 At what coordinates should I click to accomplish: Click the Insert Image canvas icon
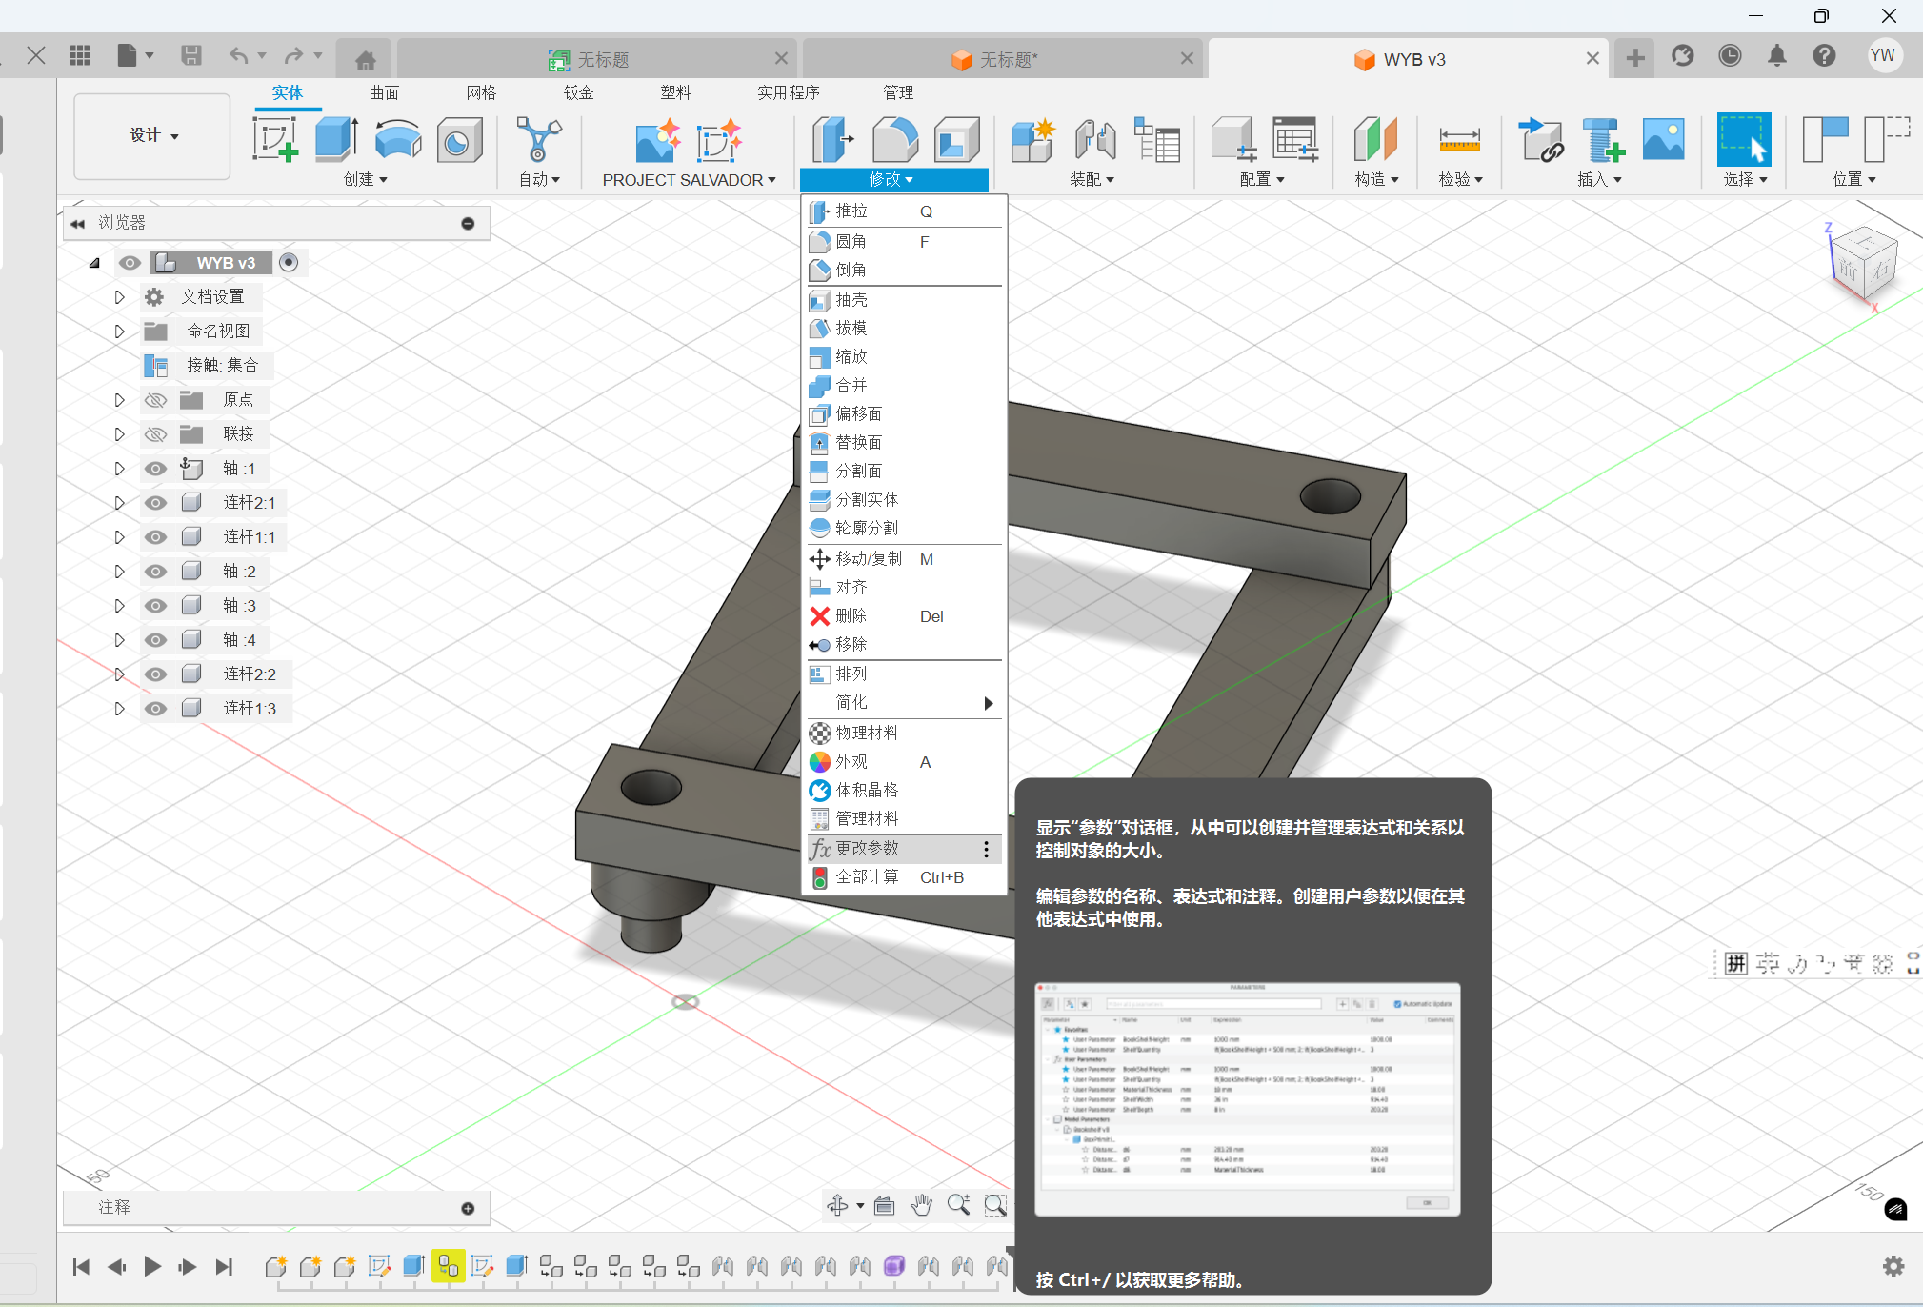click(1663, 139)
